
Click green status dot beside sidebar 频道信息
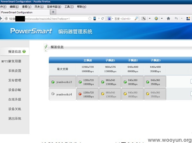coord(24,52)
